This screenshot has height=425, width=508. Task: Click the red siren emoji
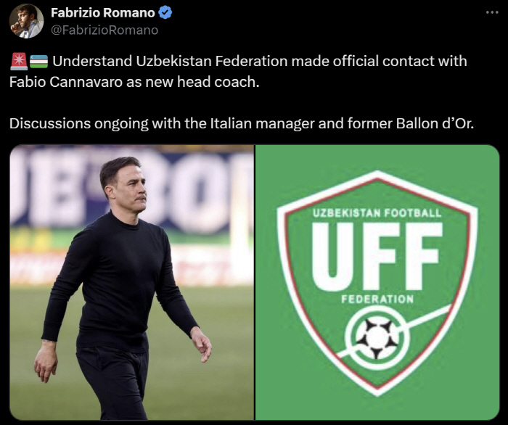[x=19, y=62]
